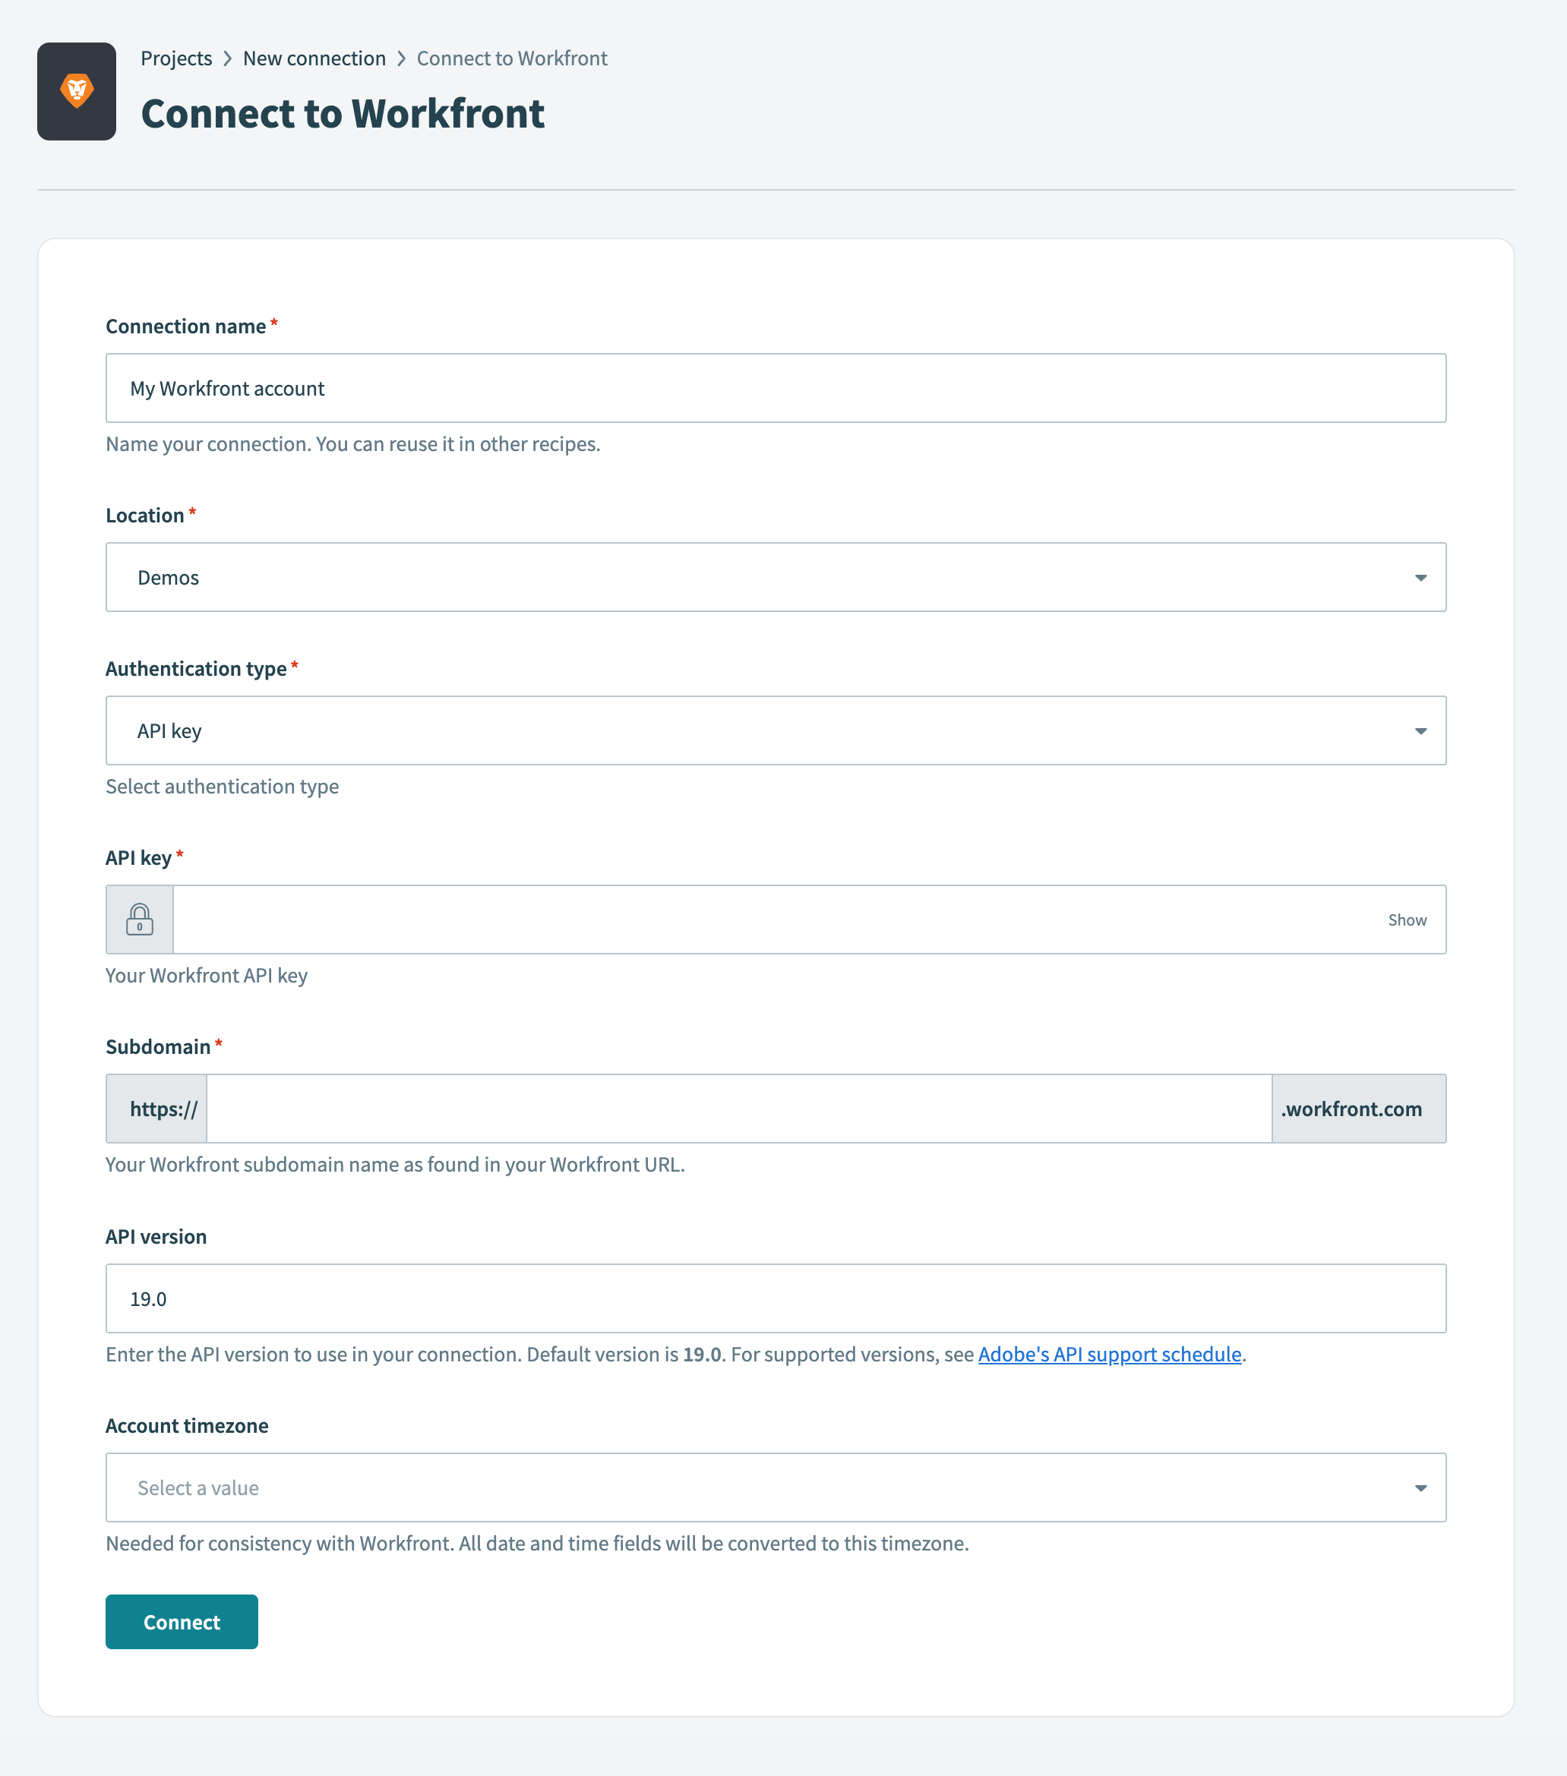Open the New connection breadcrumb
The image size is (1567, 1776).
tap(314, 58)
